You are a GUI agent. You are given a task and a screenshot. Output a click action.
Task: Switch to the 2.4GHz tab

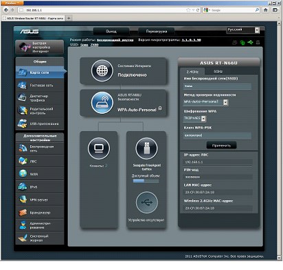(x=192, y=72)
